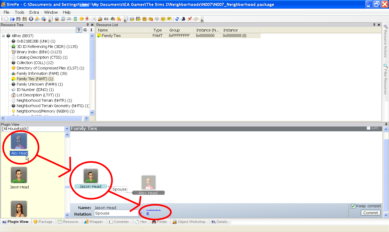Click the Resource Tree scroll-right arrow
Image resolution: width=389 pixels, height=232 pixels.
point(86,118)
